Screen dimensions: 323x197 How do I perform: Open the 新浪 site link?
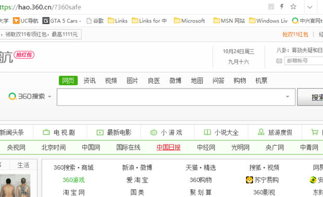coord(128,167)
